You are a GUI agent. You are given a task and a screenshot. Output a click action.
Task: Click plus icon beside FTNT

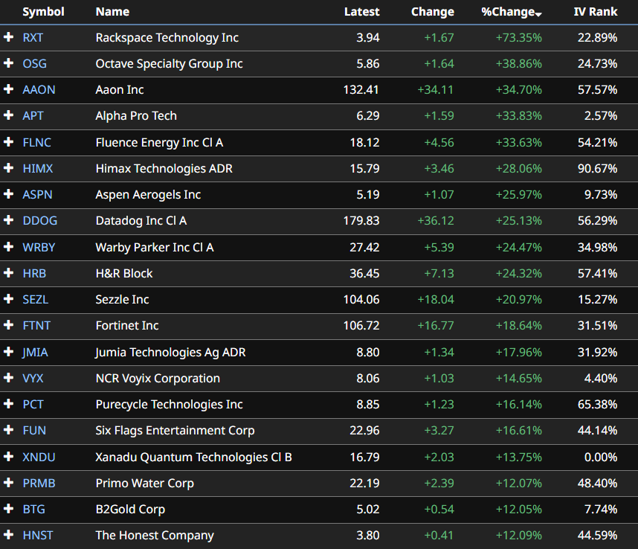pos(8,325)
